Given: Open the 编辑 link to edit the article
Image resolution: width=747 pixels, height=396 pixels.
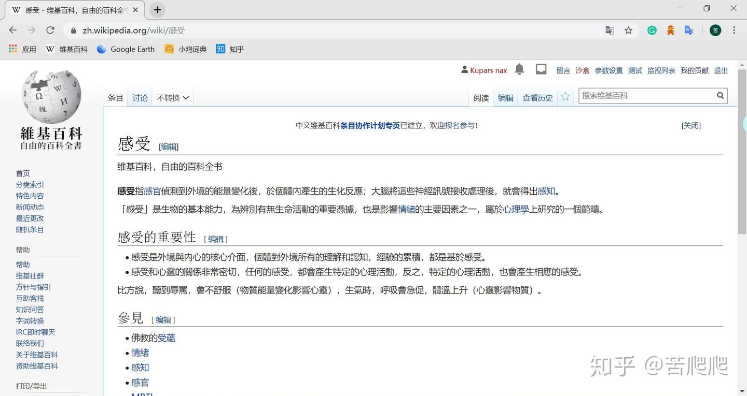Looking at the screenshot, I should click(505, 97).
